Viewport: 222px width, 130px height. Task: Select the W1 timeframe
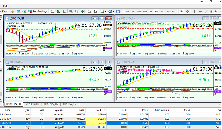[x=168, y=12]
